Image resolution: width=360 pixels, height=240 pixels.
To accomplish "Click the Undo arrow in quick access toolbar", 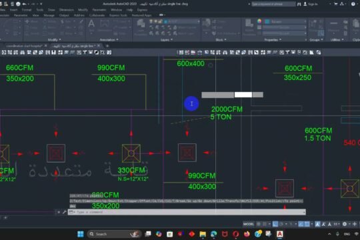I will tap(24, 4).
